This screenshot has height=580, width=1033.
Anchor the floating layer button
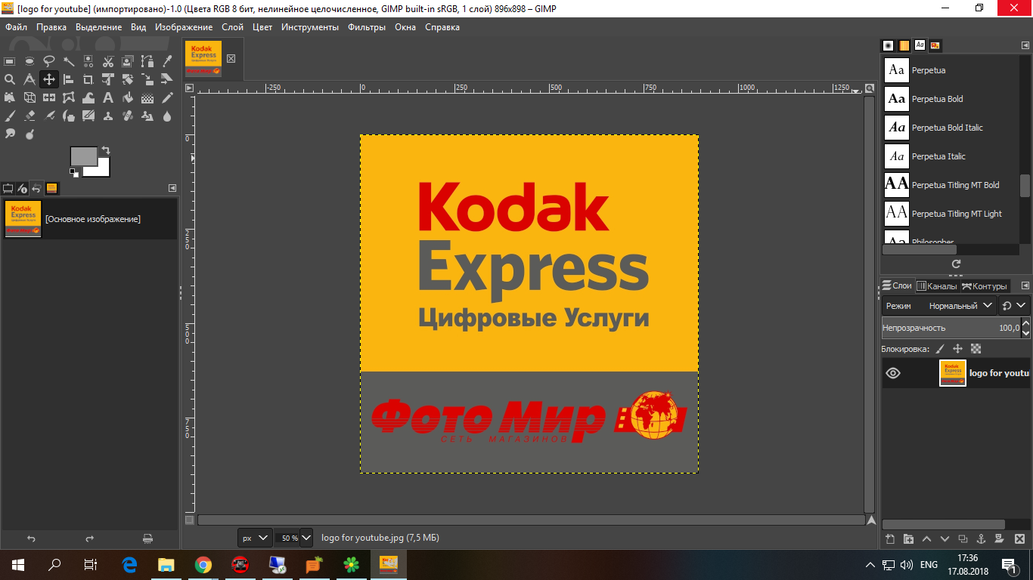[x=981, y=539]
